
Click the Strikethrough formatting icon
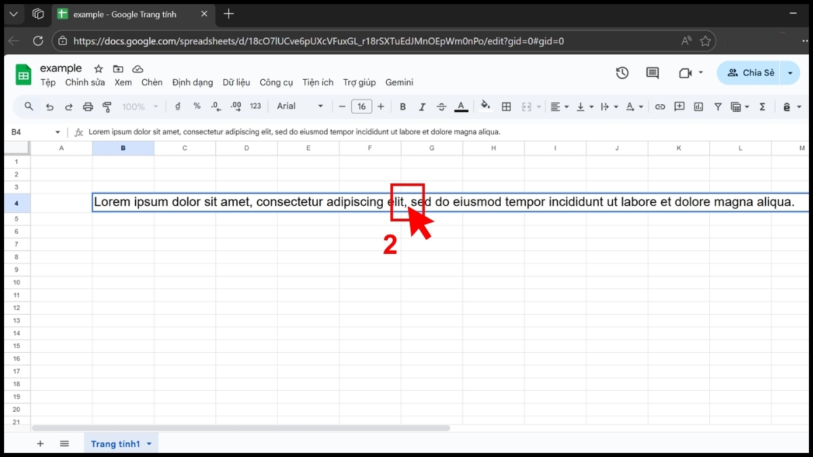(441, 106)
